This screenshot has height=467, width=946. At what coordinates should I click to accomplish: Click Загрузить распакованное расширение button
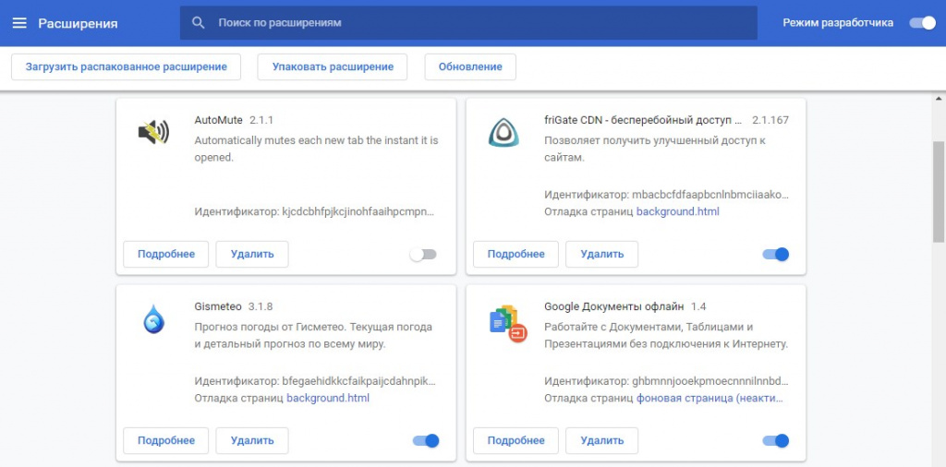126,66
